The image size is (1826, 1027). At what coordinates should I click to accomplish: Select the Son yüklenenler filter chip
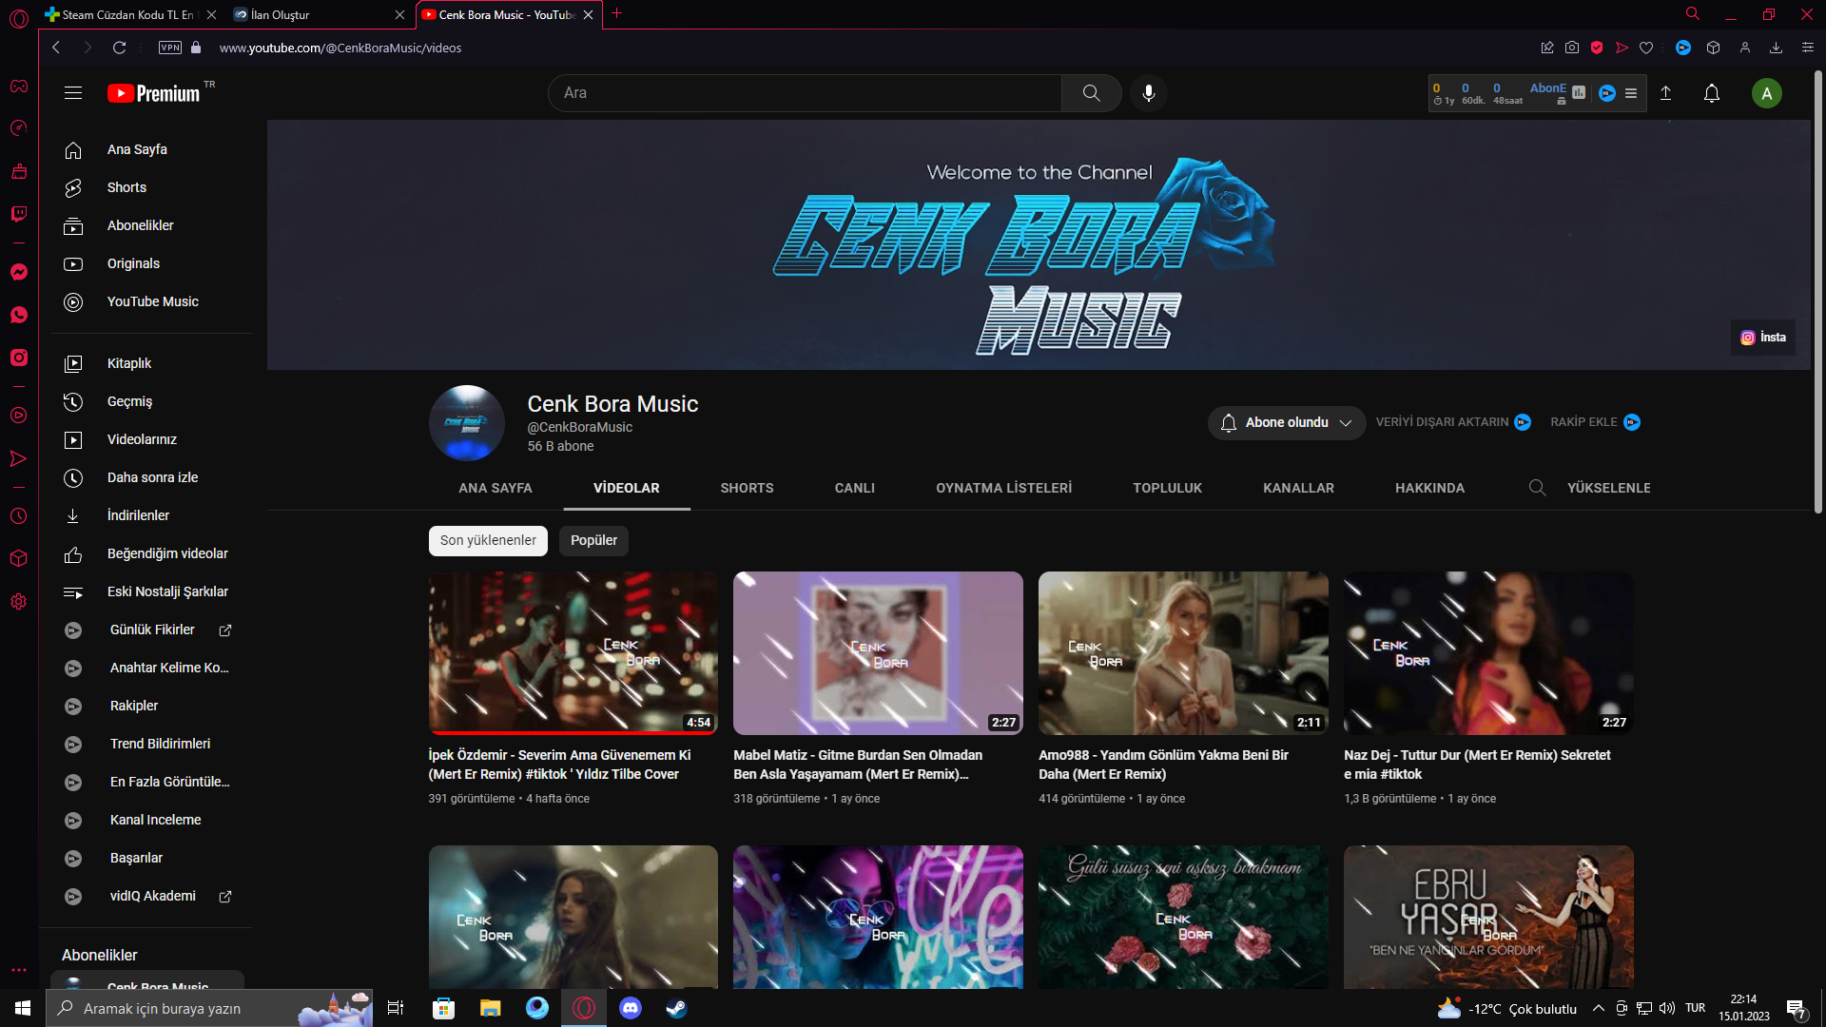click(488, 540)
